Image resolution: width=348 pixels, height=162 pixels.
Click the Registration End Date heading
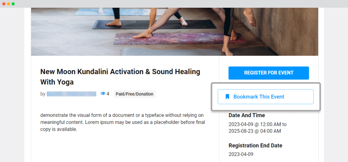pyautogui.click(x=261, y=146)
